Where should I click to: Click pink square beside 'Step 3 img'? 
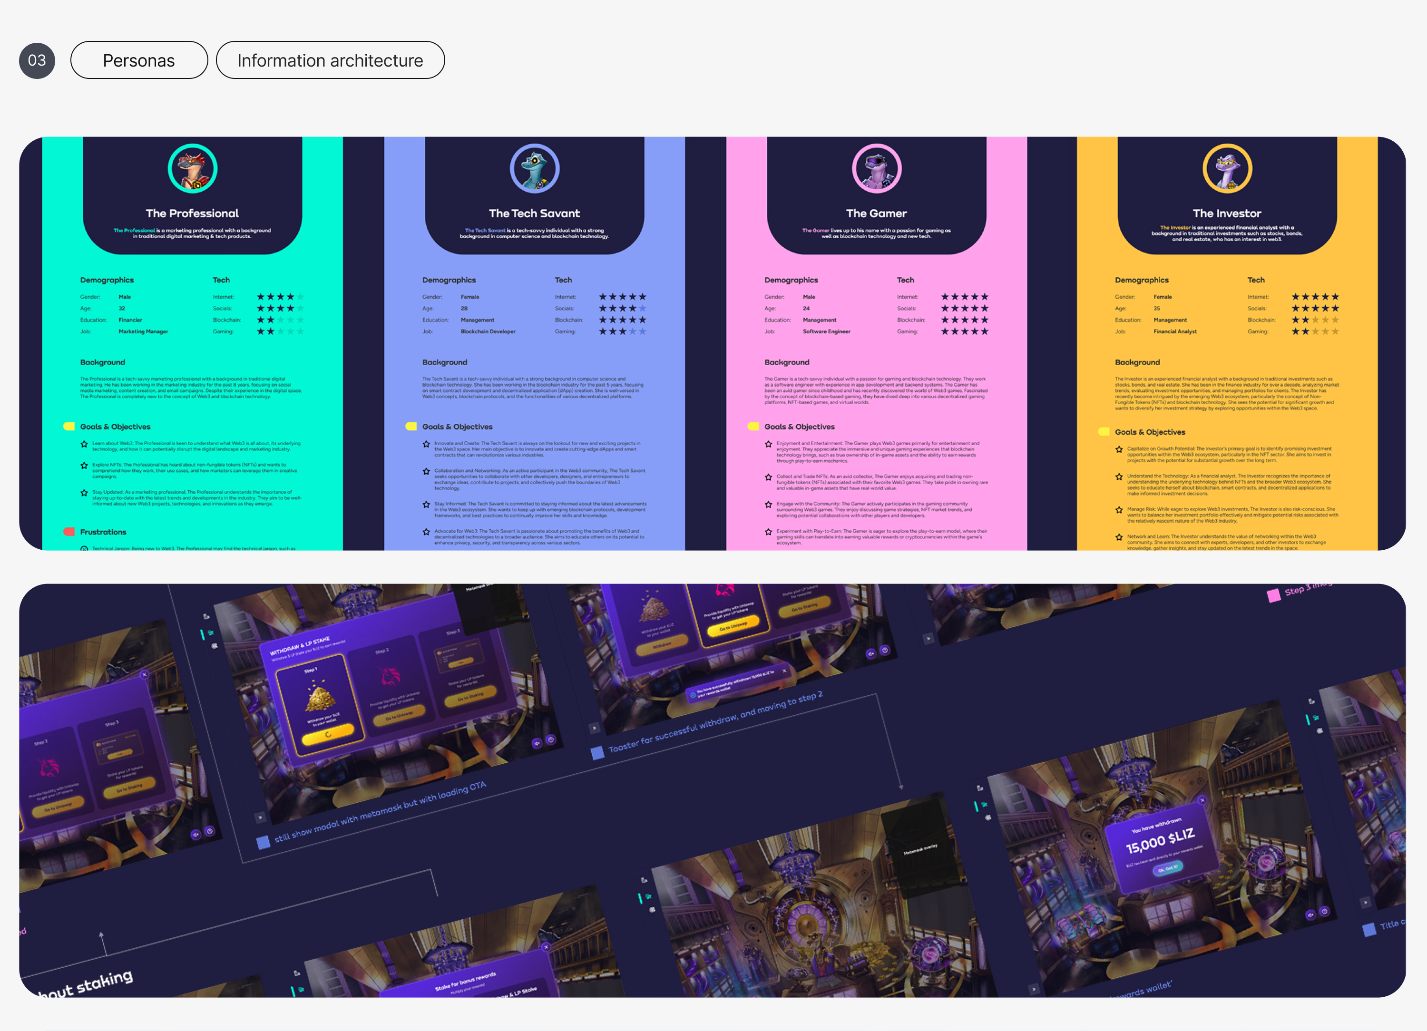pos(1273,596)
